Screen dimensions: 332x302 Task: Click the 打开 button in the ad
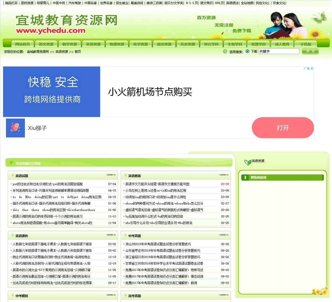pos(283,128)
